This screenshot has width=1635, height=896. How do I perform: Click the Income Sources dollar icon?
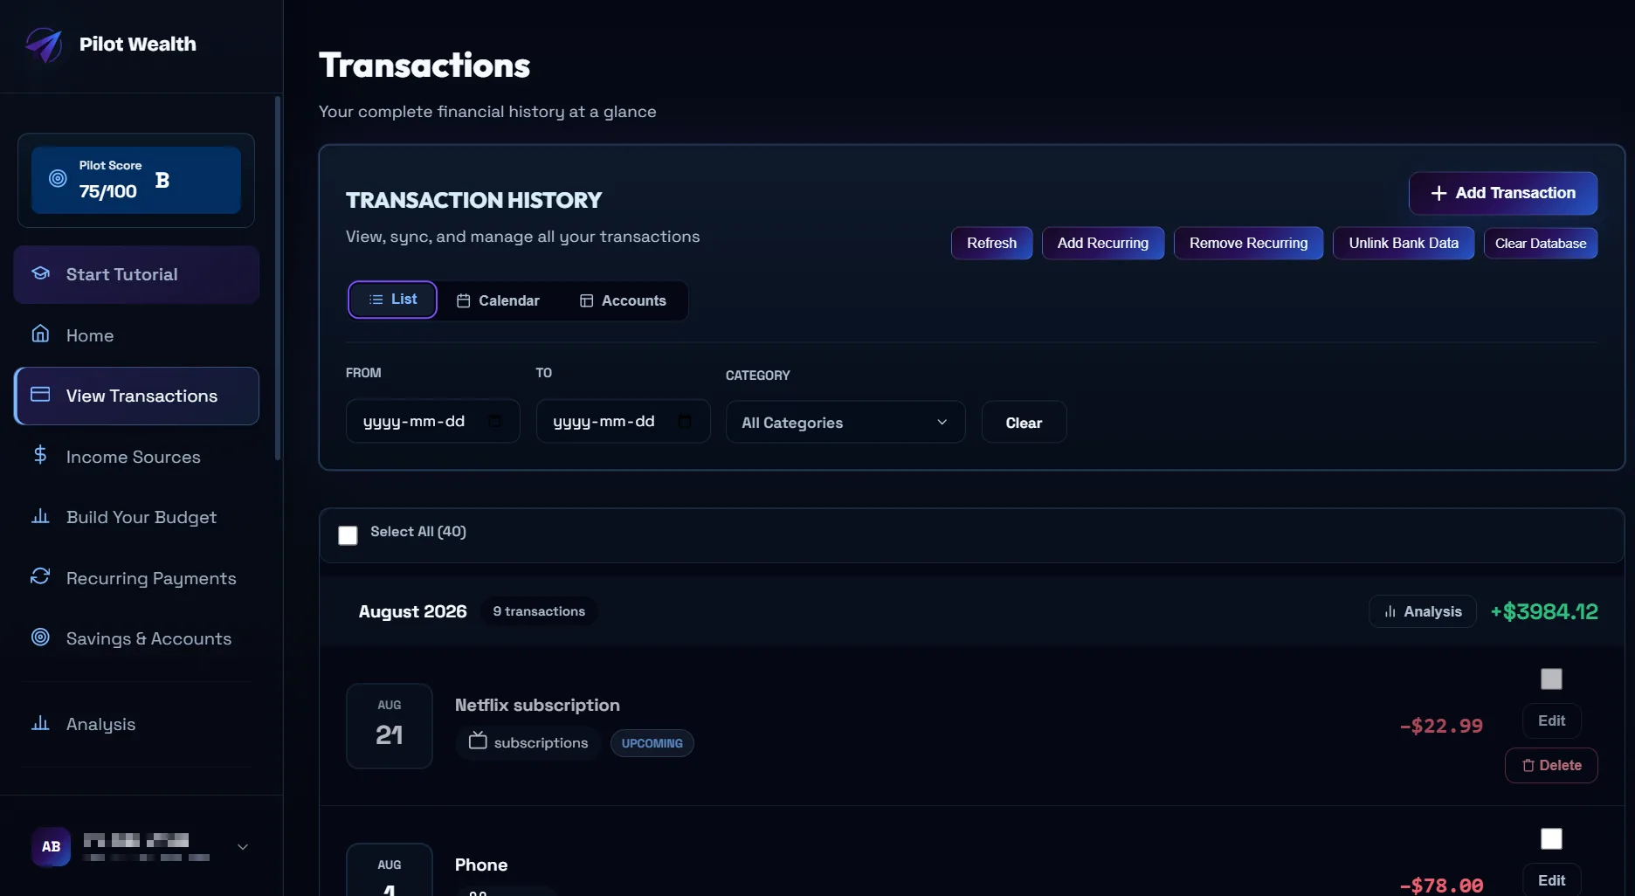(x=40, y=455)
